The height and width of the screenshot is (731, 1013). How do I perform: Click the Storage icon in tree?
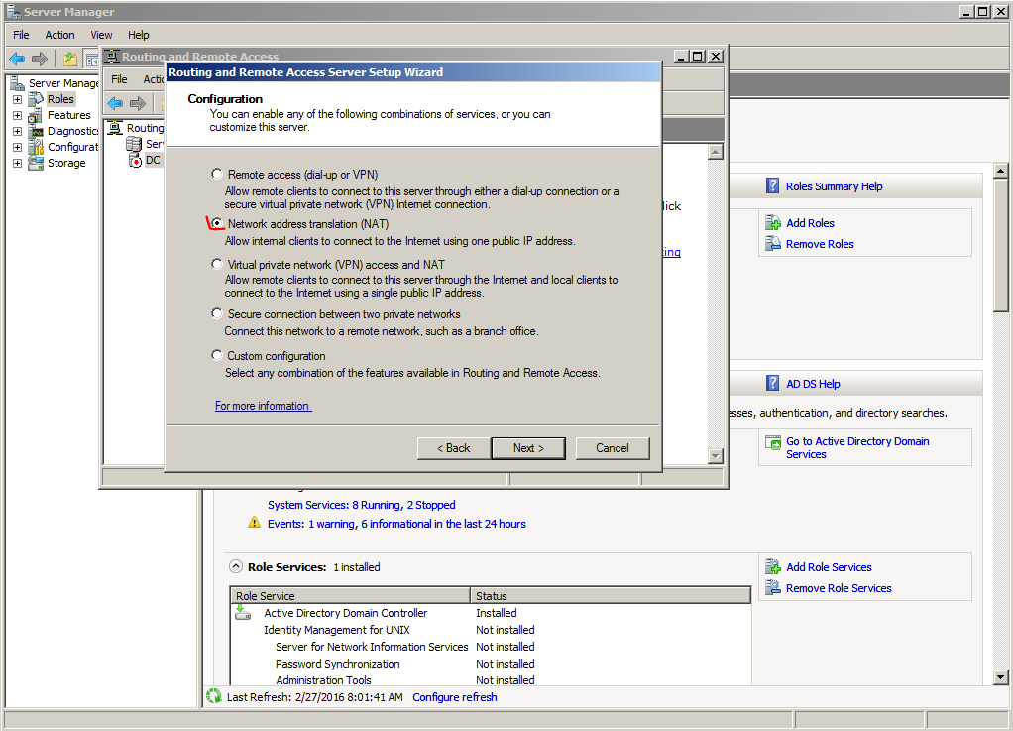pos(36,163)
